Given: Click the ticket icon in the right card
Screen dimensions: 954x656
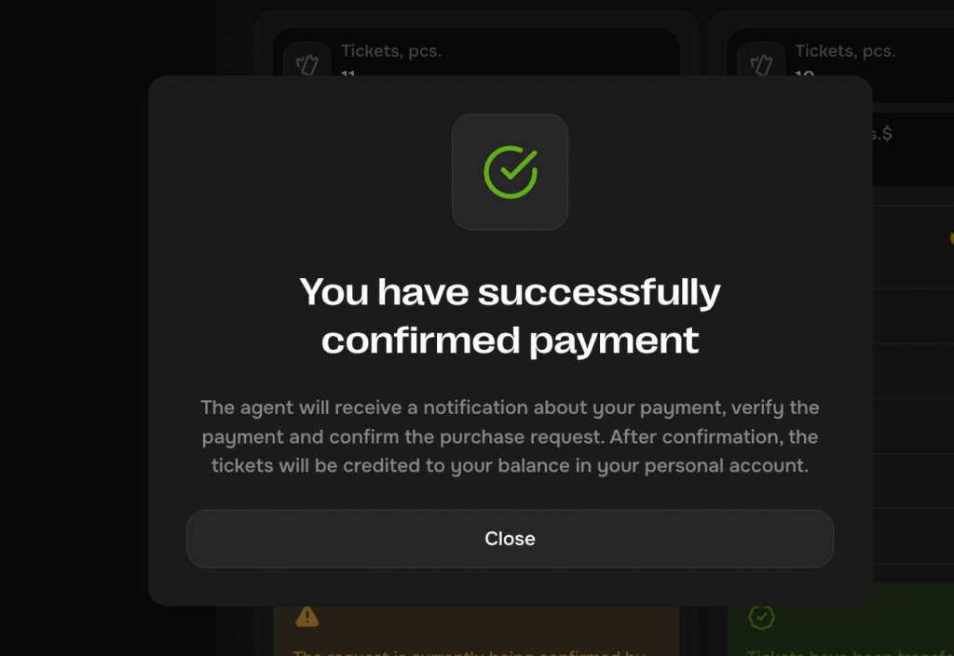Looking at the screenshot, I should tap(761, 64).
